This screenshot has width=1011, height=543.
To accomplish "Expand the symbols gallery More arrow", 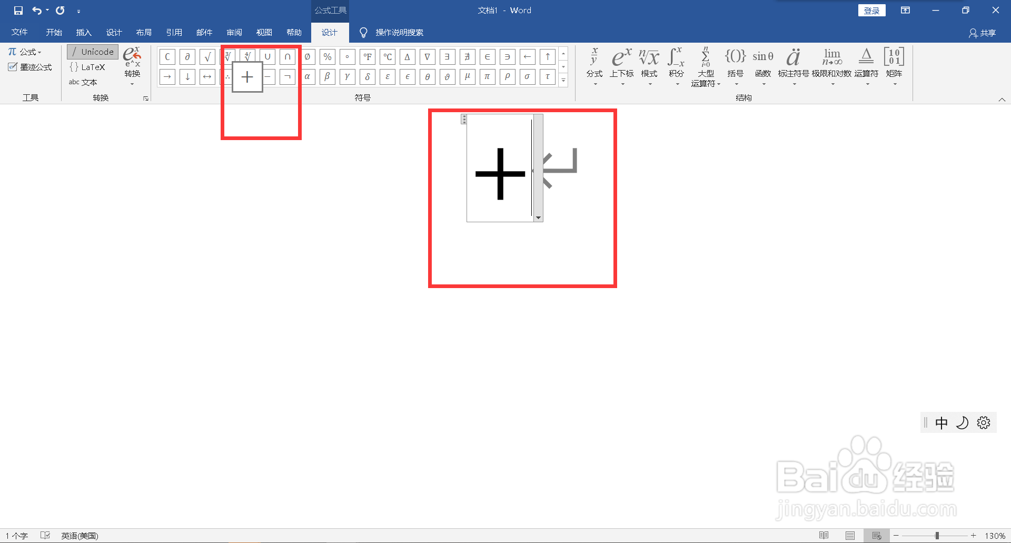I will click(x=563, y=80).
